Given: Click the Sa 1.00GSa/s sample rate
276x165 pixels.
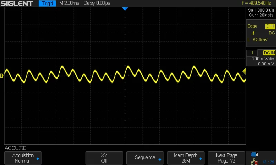Looking at the screenshot, I should pos(261,10).
